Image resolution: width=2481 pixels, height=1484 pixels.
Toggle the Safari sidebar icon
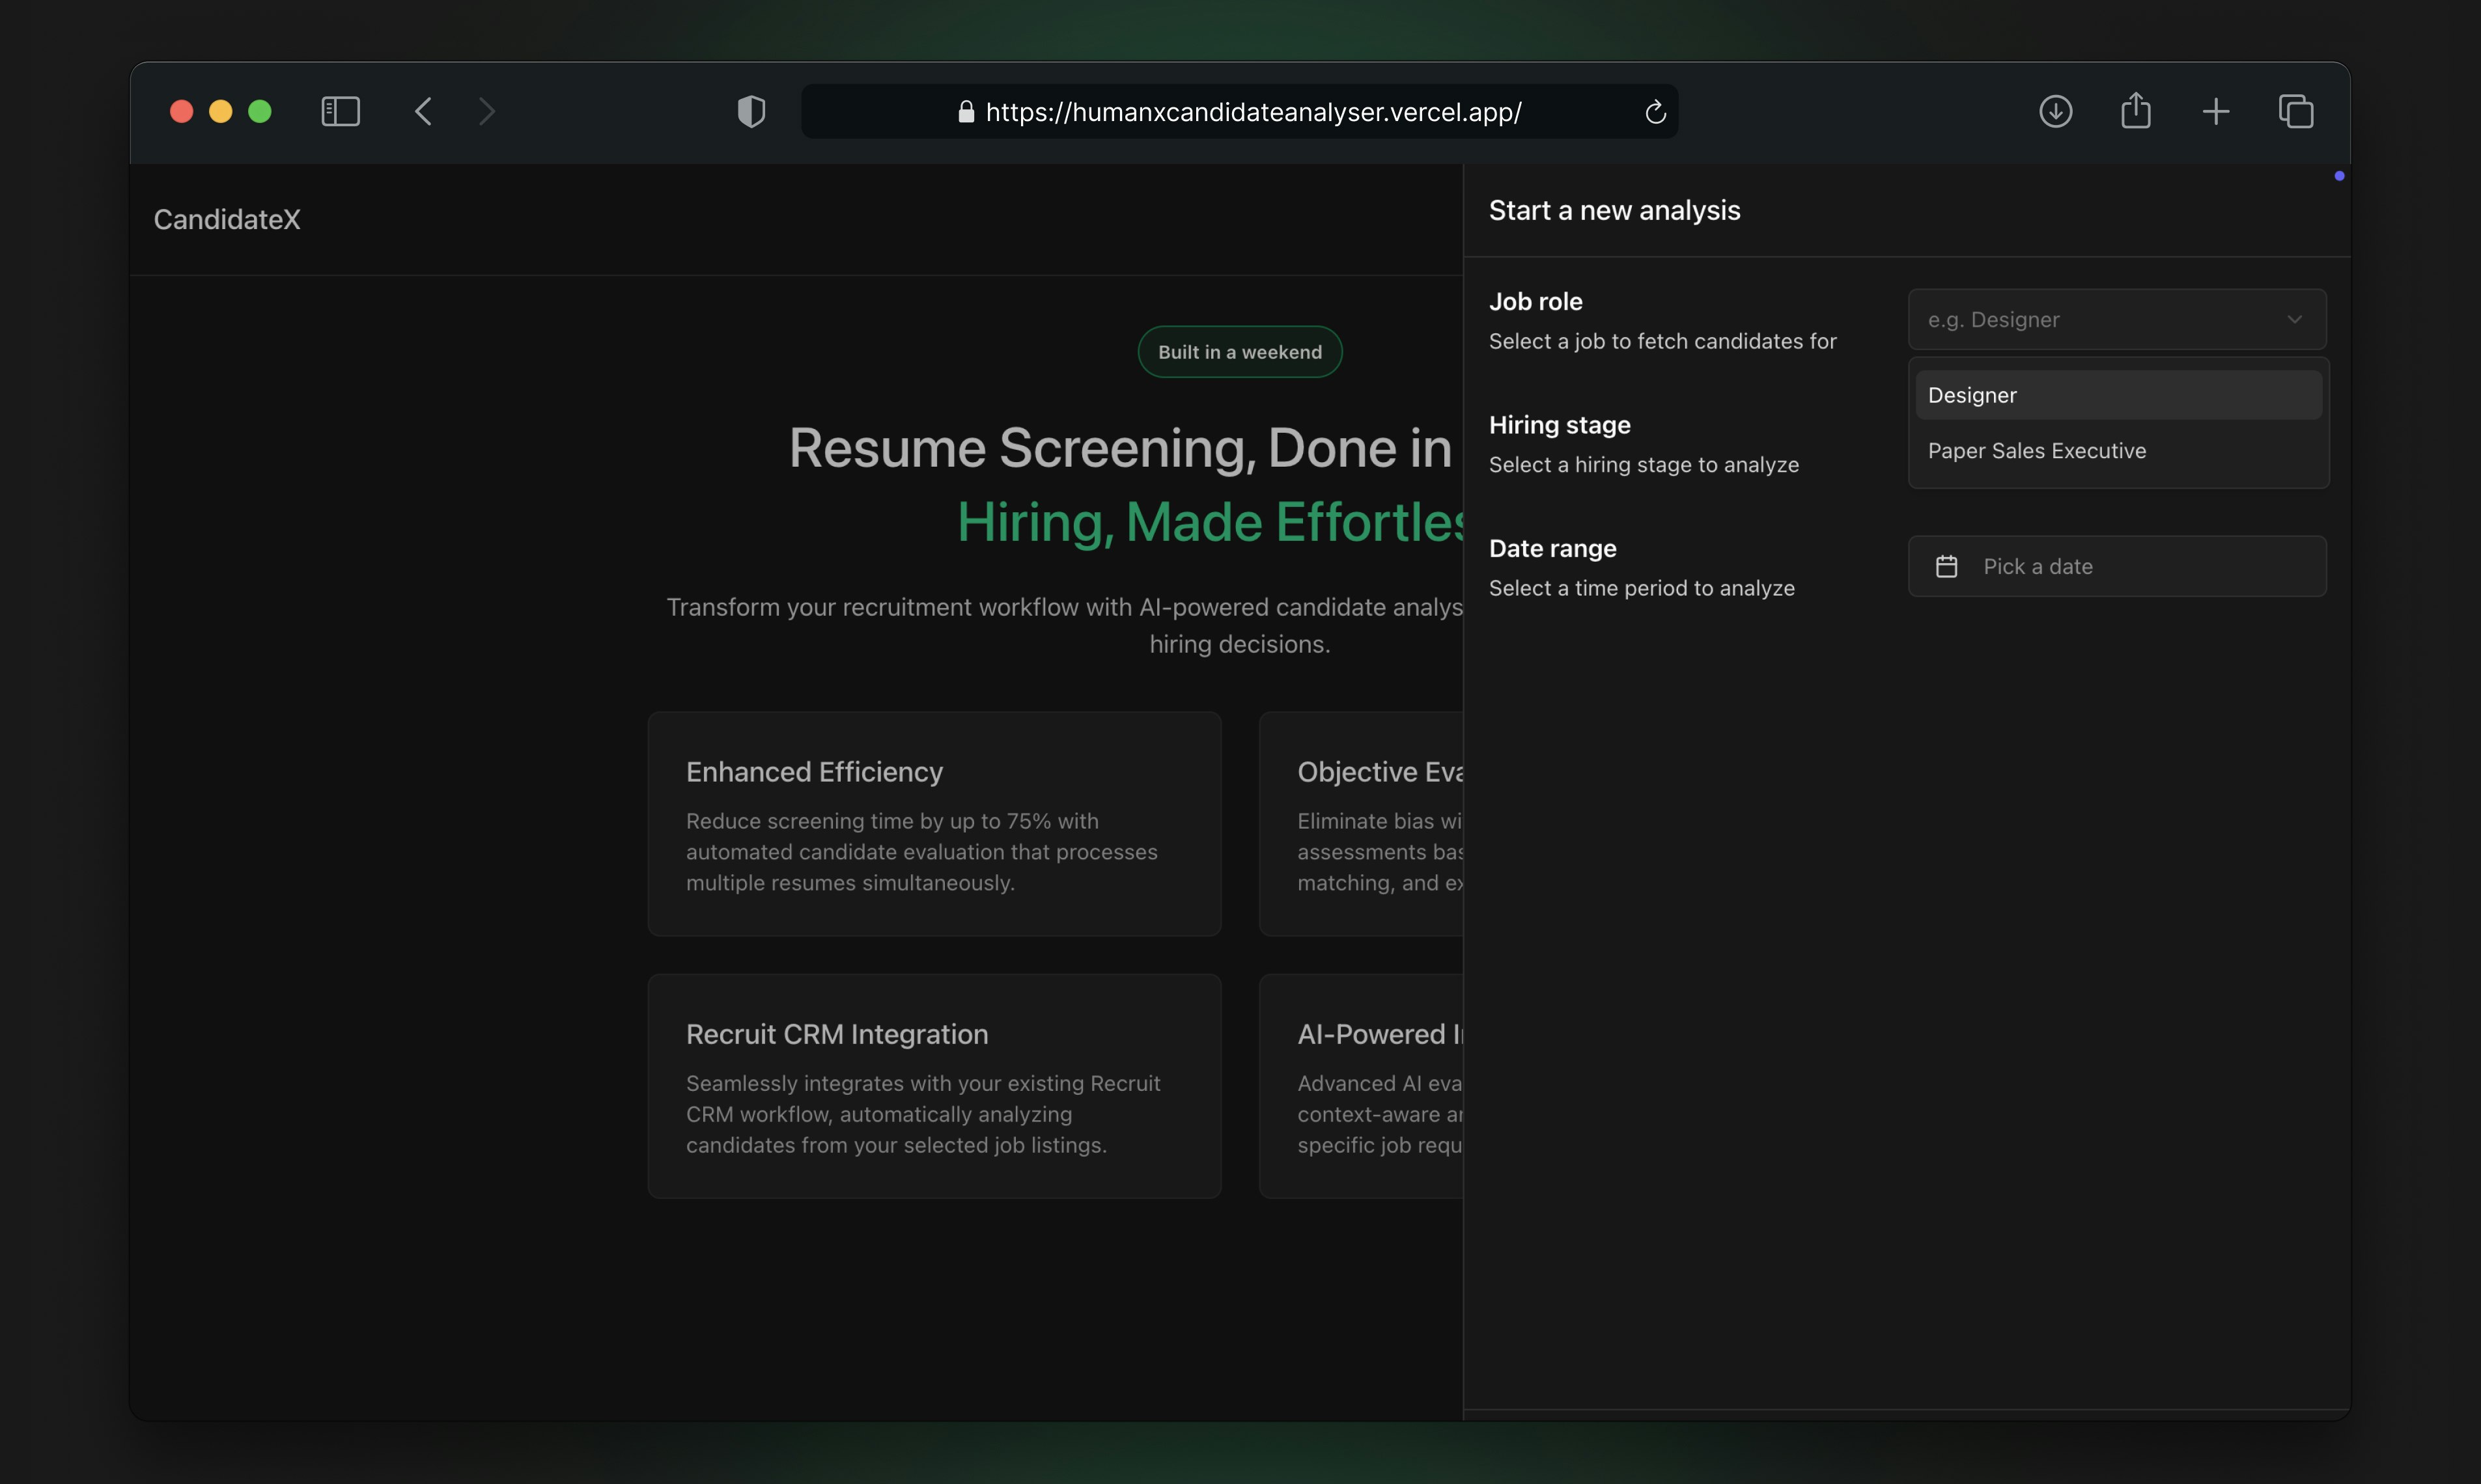coord(340,111)
